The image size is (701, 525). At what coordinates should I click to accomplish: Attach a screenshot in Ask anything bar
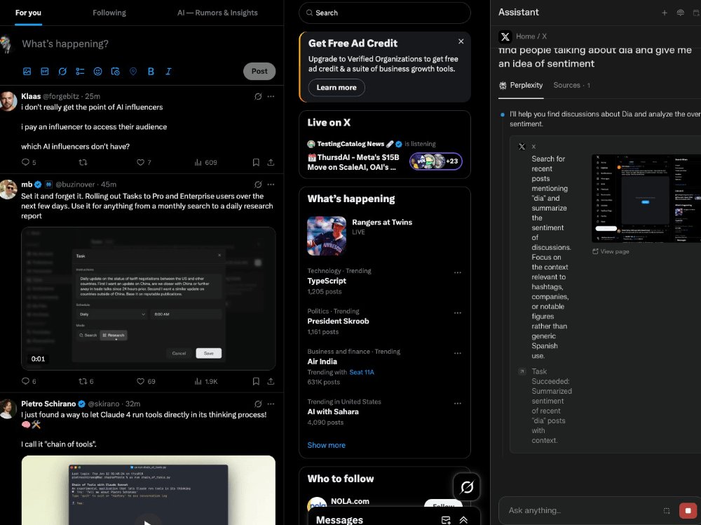(666, 511)
